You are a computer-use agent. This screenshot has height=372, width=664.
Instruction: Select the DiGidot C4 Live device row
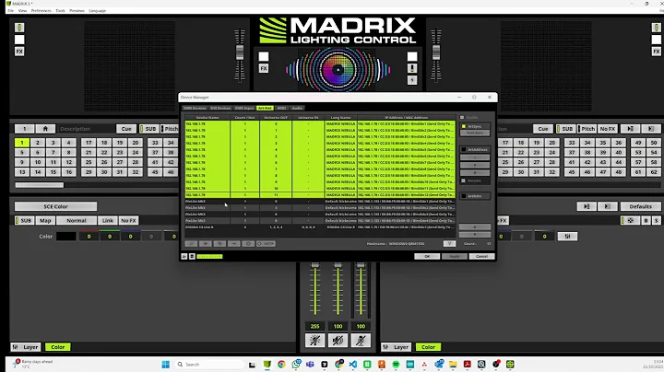pyautogui.click(x=320, y=227)
